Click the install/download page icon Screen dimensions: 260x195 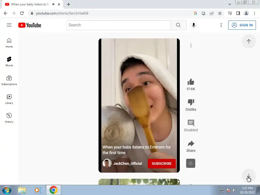click(x=203, y=13)
